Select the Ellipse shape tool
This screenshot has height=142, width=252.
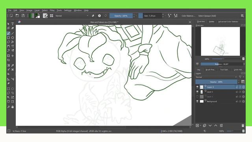[x=13, y=38]
